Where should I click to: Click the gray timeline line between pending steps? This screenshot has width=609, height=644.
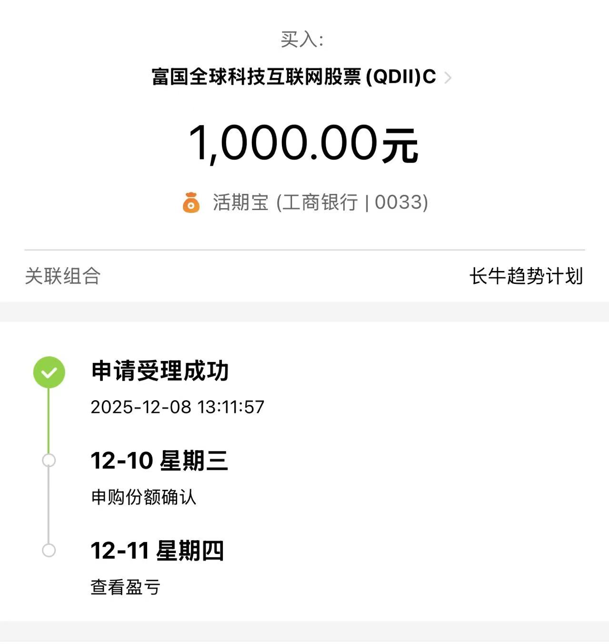coord(49,505)
